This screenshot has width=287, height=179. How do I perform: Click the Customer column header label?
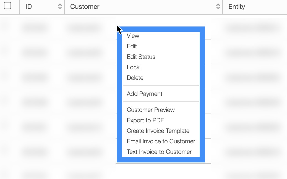(85, 7)
